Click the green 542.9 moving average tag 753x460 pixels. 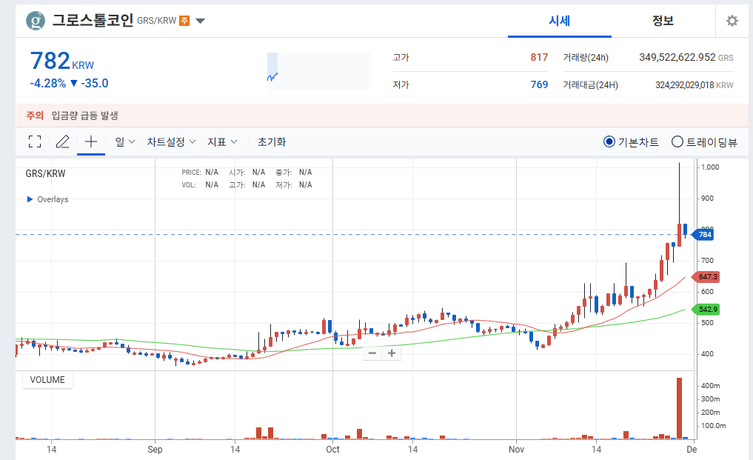coord(705,310)
